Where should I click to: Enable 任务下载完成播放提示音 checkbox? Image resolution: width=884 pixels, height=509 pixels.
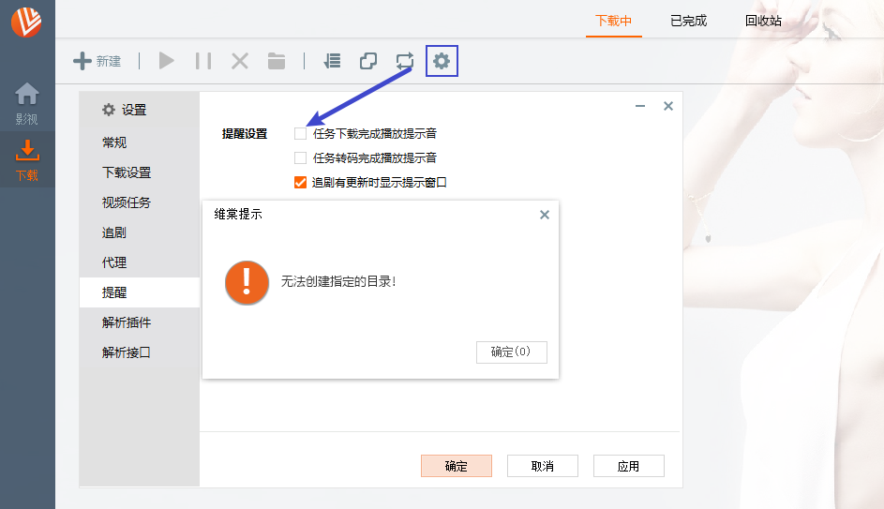coord(301,134)
